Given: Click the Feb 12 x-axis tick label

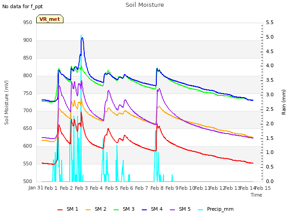Looking at the screenshot, I should pyautogui.click(x=217, y=188).
